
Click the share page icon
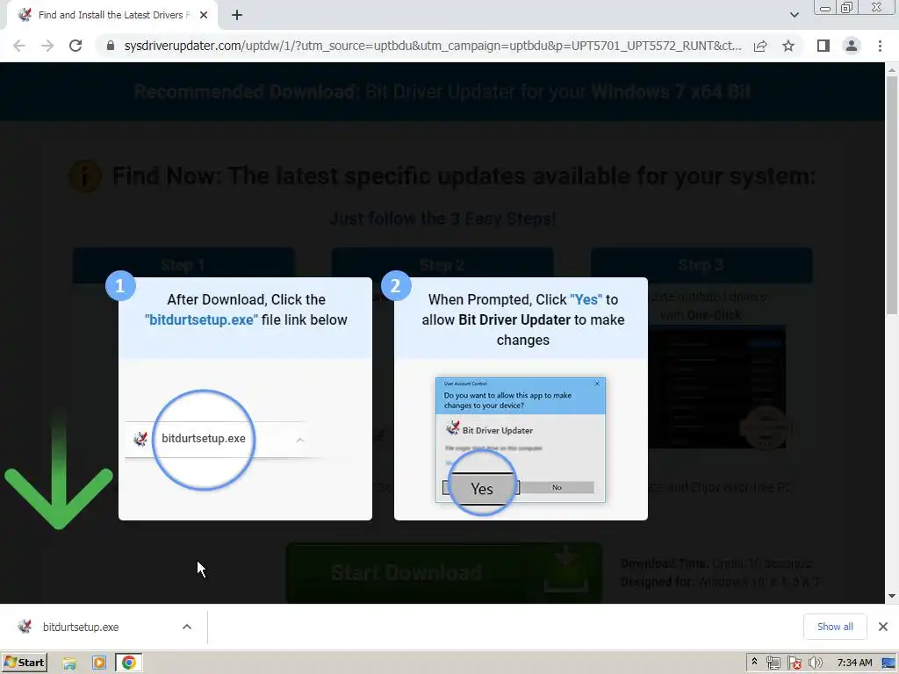pos(760,46)
